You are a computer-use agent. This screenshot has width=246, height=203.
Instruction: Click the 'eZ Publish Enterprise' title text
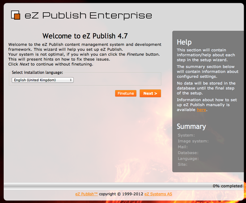click(88, 16)
